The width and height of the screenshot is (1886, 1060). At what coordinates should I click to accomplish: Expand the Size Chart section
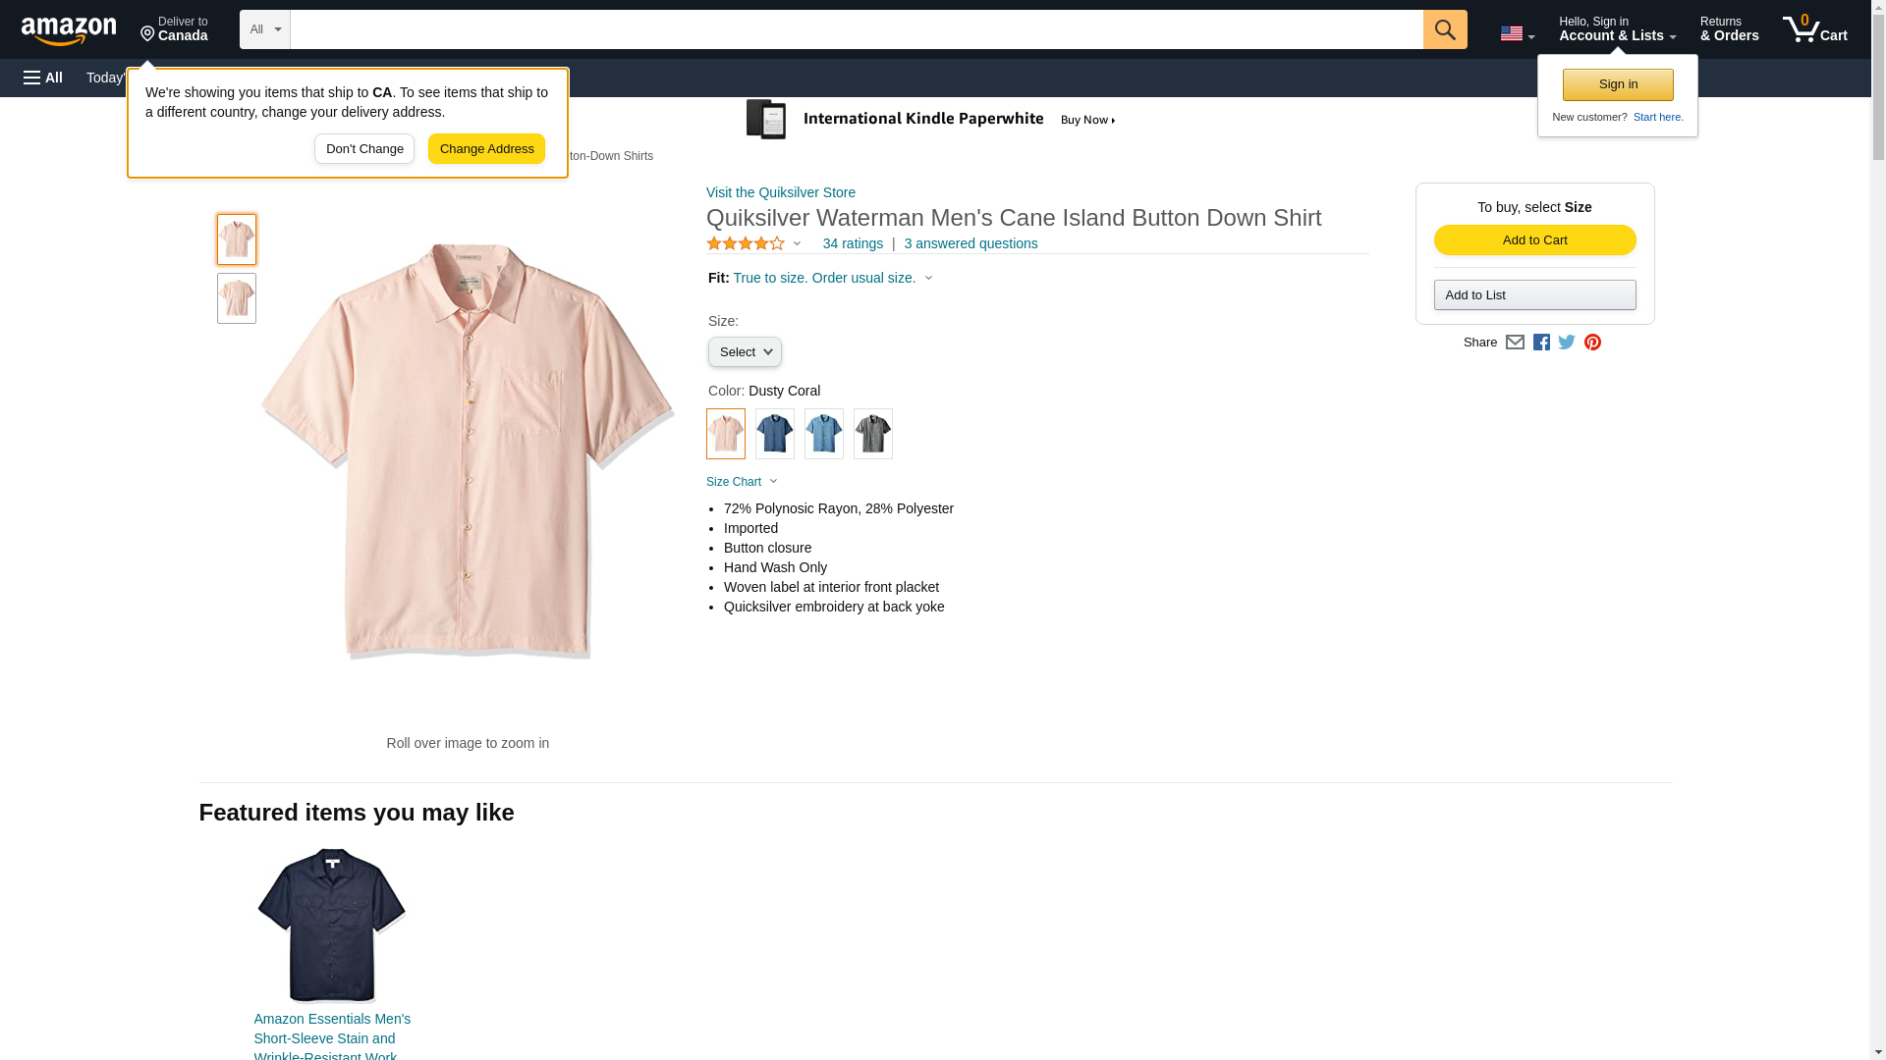pos(742,482)
